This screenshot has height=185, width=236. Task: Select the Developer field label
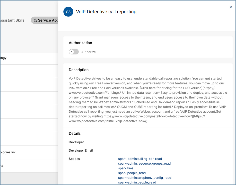[x=76, y=142]
